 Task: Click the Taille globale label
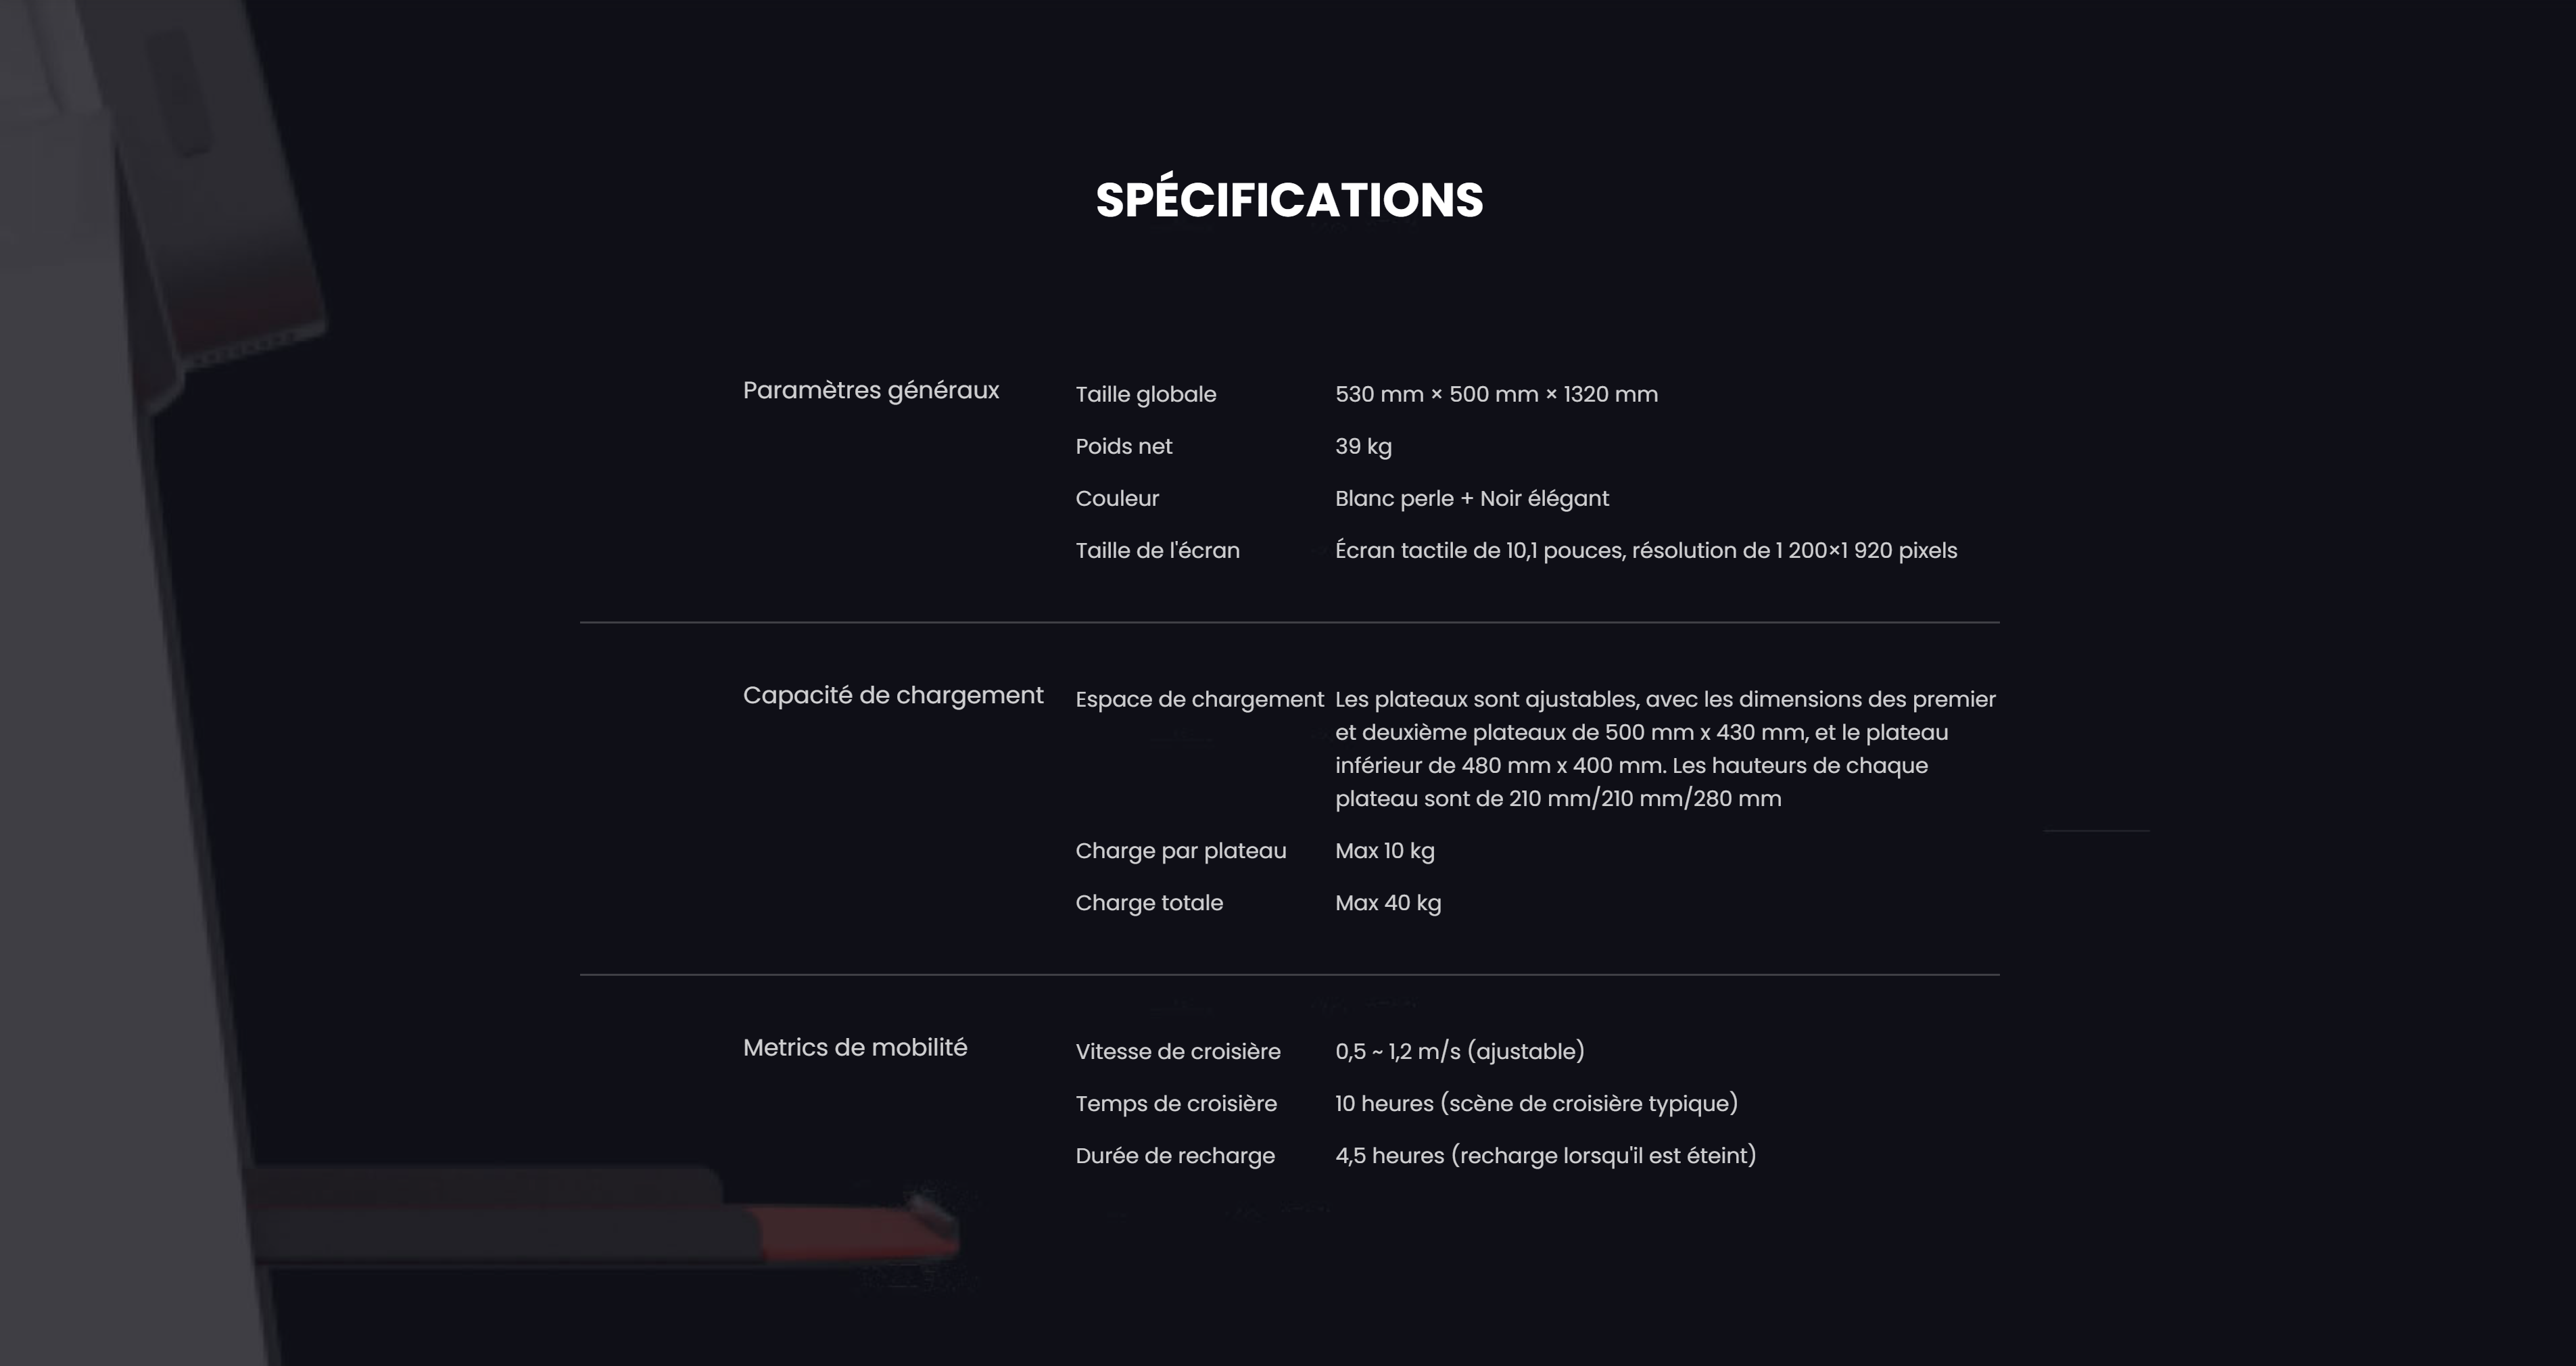pos(1145,394)
